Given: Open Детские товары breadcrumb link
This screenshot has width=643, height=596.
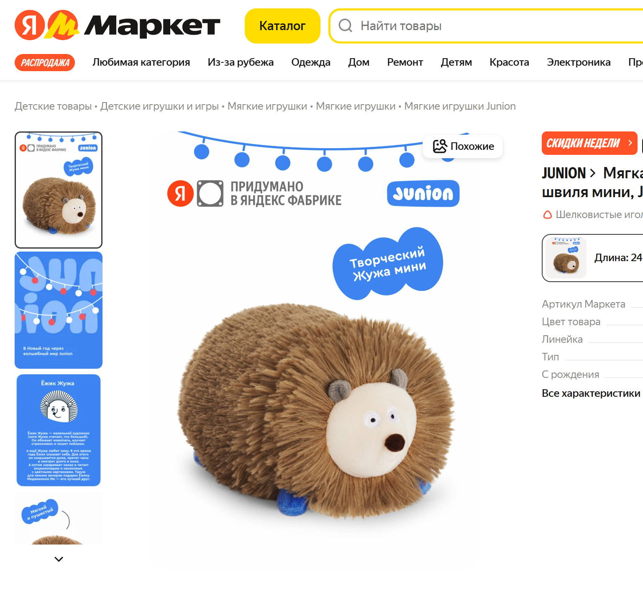Looking at the screenshot, I should [x=53, y=106].
